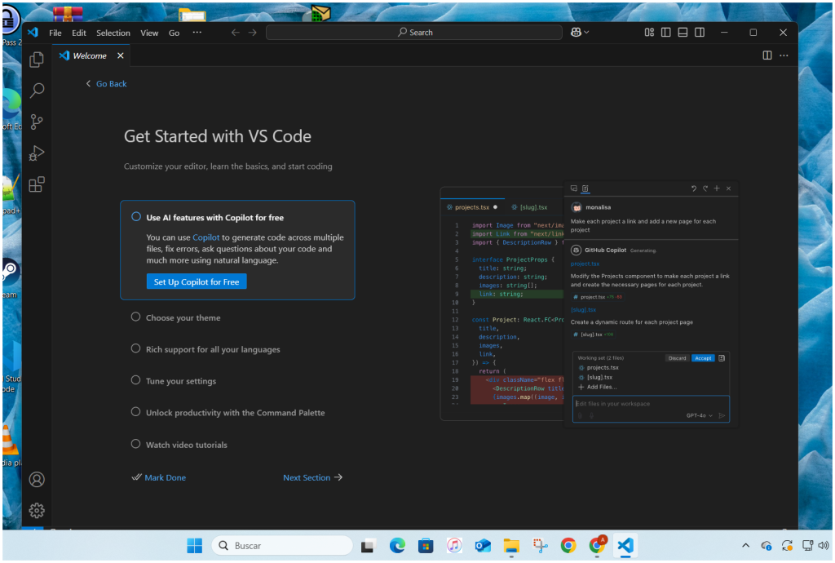This screenshot has width=835, height=563.
Task: Open Source Control view
Action: [37, 122]
